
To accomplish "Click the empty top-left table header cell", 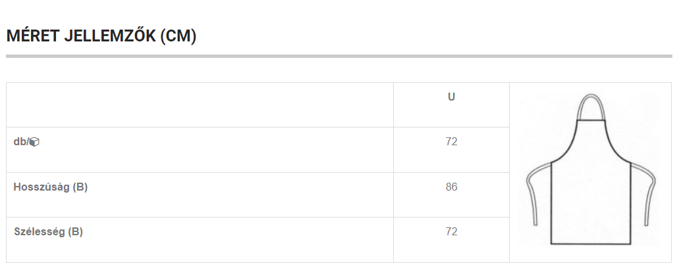I will click(200, 105).
